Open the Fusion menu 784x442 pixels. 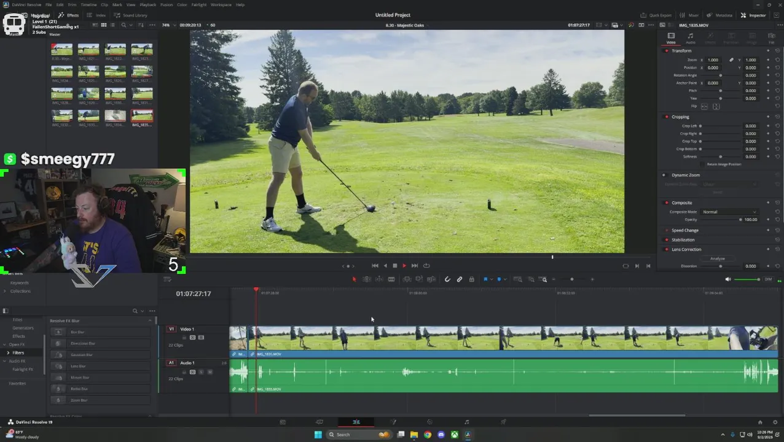click(x=167, y=4)
